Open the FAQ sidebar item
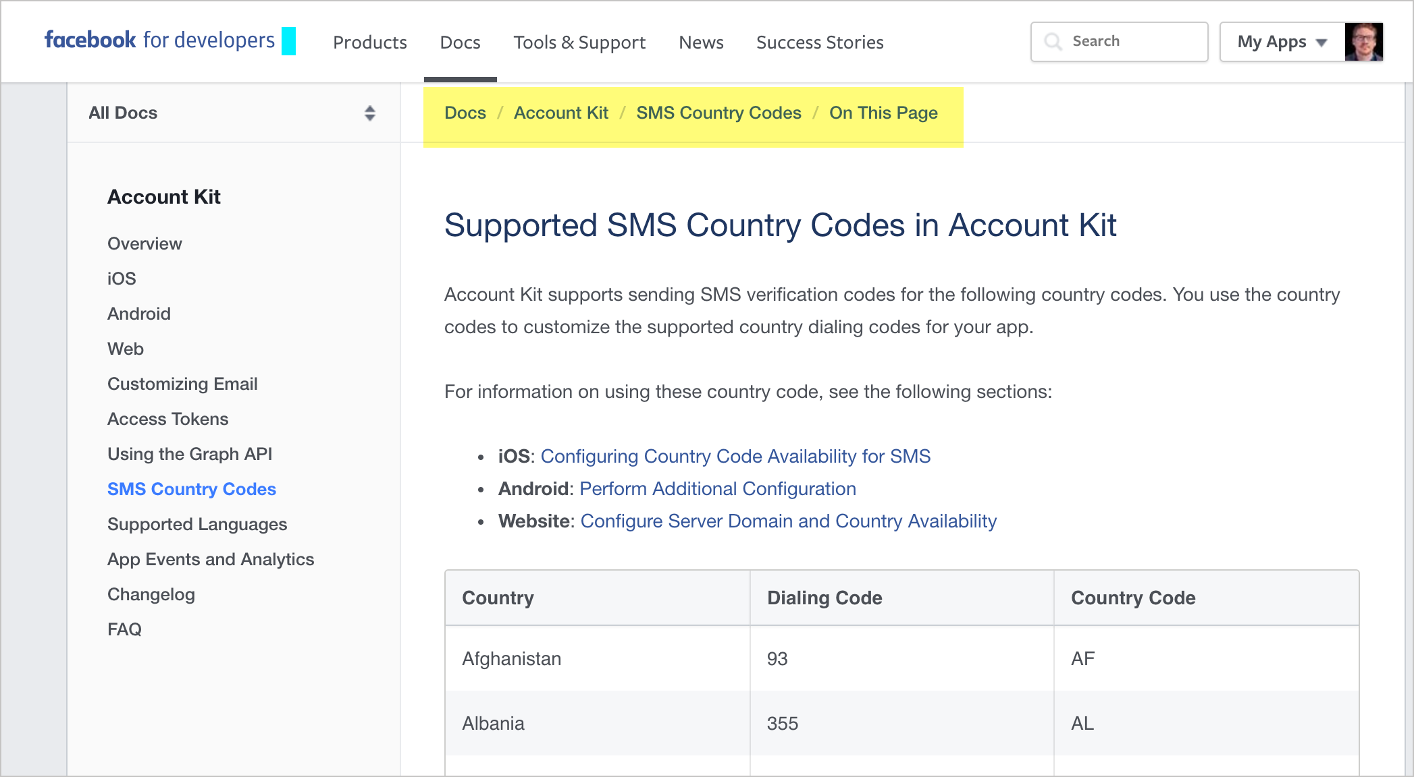Screen dimensions: 1414x777 click(x=125, y=629)
